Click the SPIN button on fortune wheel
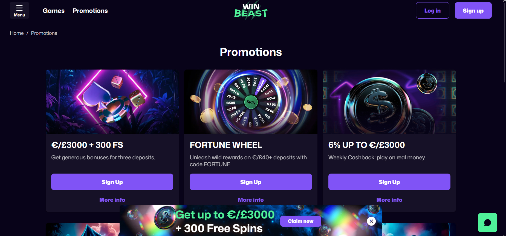This screenshot has height=236, width=506. (251, 102)
